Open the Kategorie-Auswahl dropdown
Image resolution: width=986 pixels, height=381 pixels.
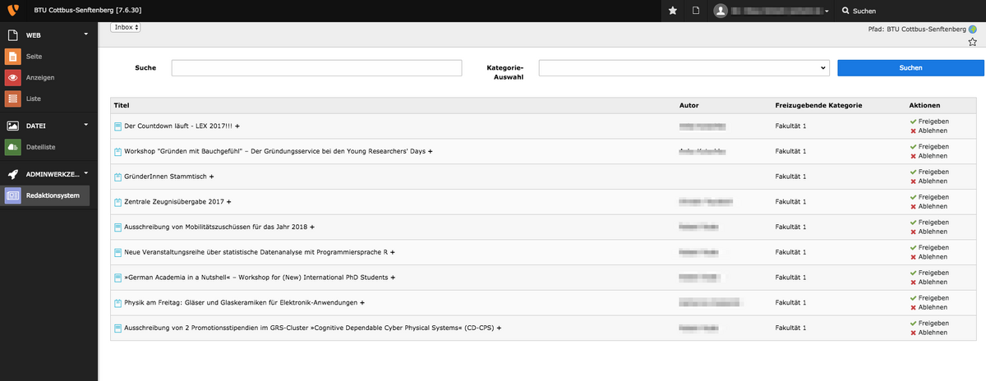click(684, 68)
